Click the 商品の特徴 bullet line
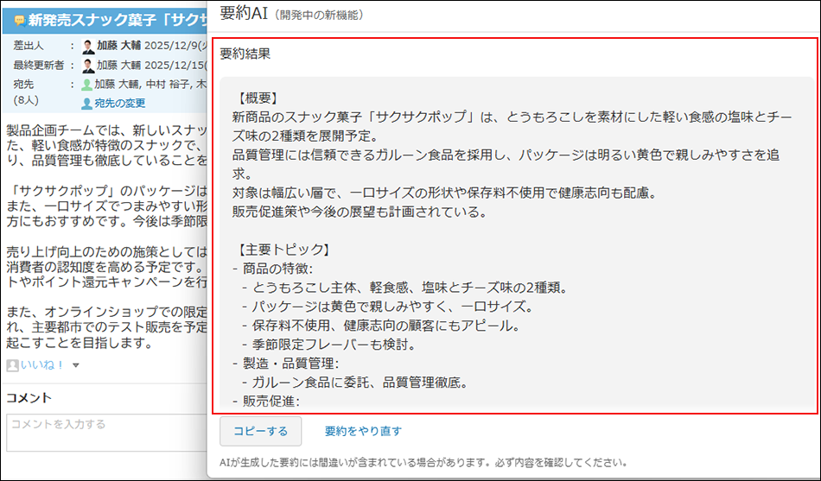 coord(272,269)
